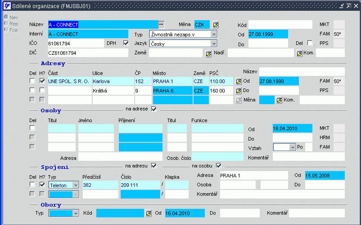Screen dimensions: 361x225
Task: Click the address Měna lookup icon
Action: click(x=279, y=100)
